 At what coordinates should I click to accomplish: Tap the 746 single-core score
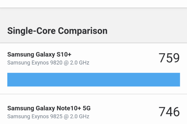point(169,112)
